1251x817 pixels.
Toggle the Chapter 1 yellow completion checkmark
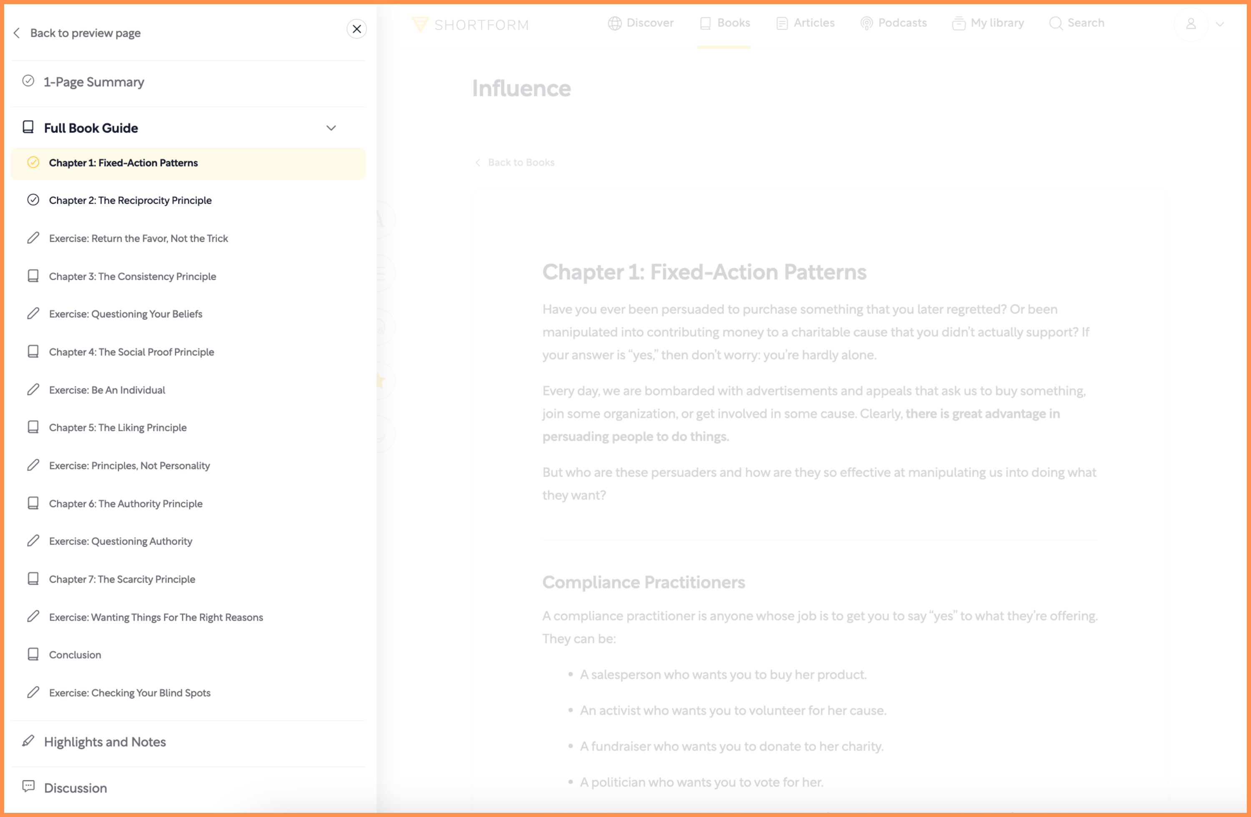click(x=33, y=163)
